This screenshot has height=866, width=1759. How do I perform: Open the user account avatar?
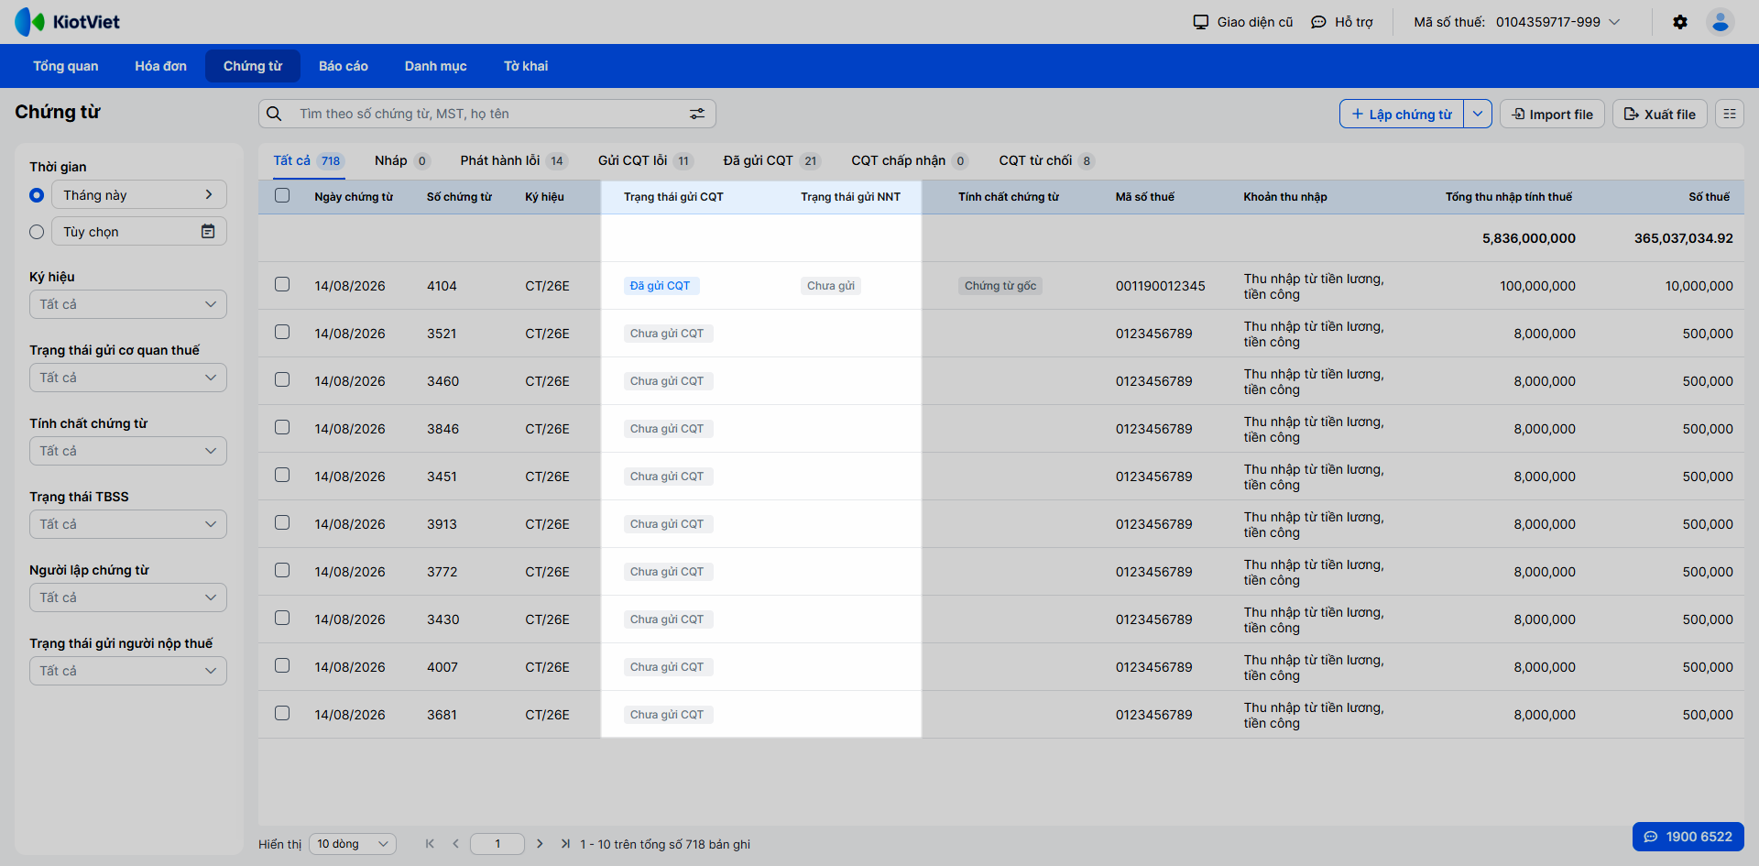pos(1720,22)
